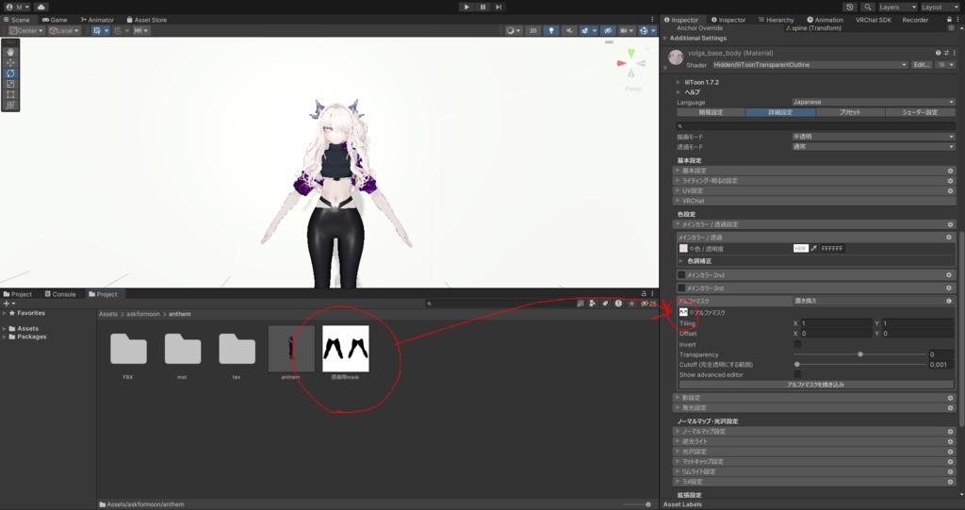The image size is (965, 510).
Task: Click the shader Edit... button
Action: [921, 65]
